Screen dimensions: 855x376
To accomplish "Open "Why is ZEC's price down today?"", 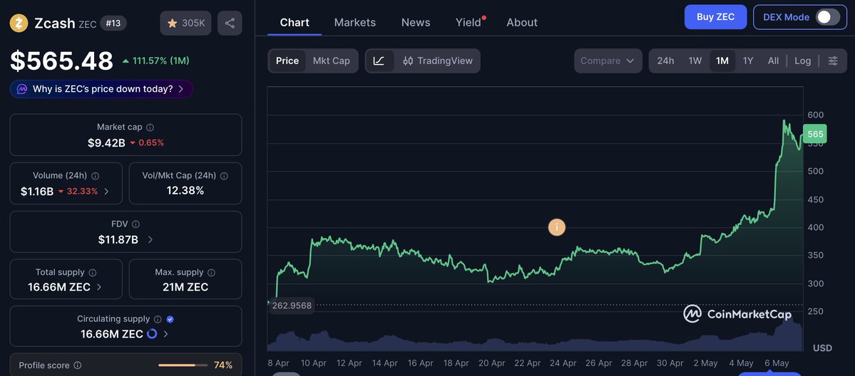I will pyautogui.click(x=101, y=89).
